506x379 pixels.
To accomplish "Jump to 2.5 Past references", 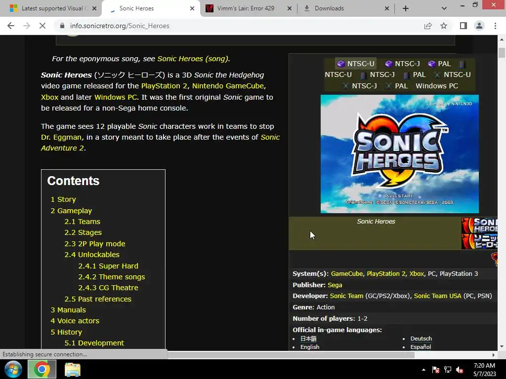I will click(98, 299).
